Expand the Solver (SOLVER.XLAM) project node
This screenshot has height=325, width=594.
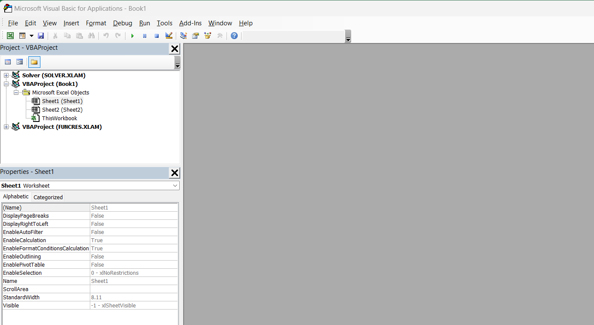[6, 76]
